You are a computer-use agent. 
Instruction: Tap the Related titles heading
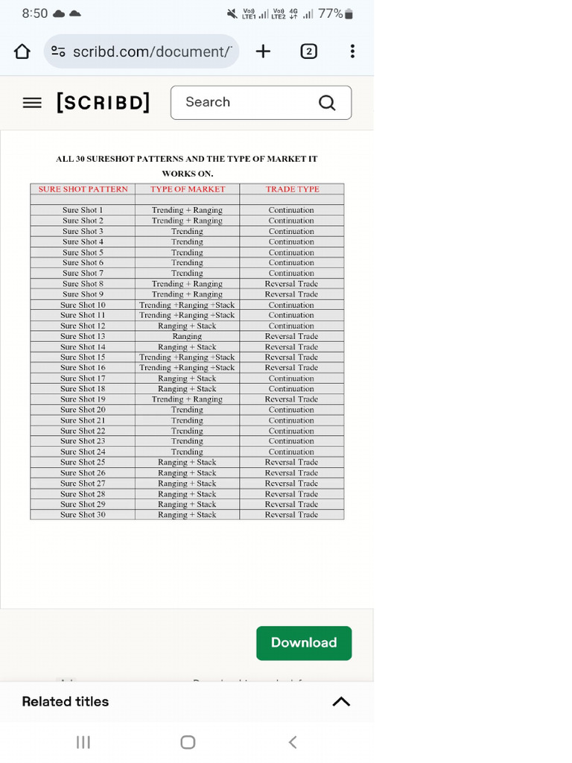[66, 701]
